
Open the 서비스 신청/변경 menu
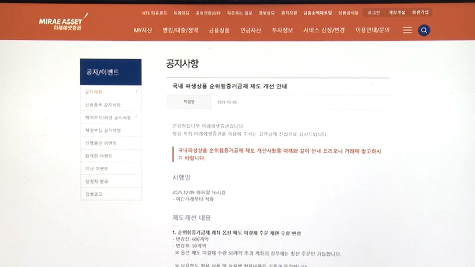pyautogui.click(x=324, y=30)
